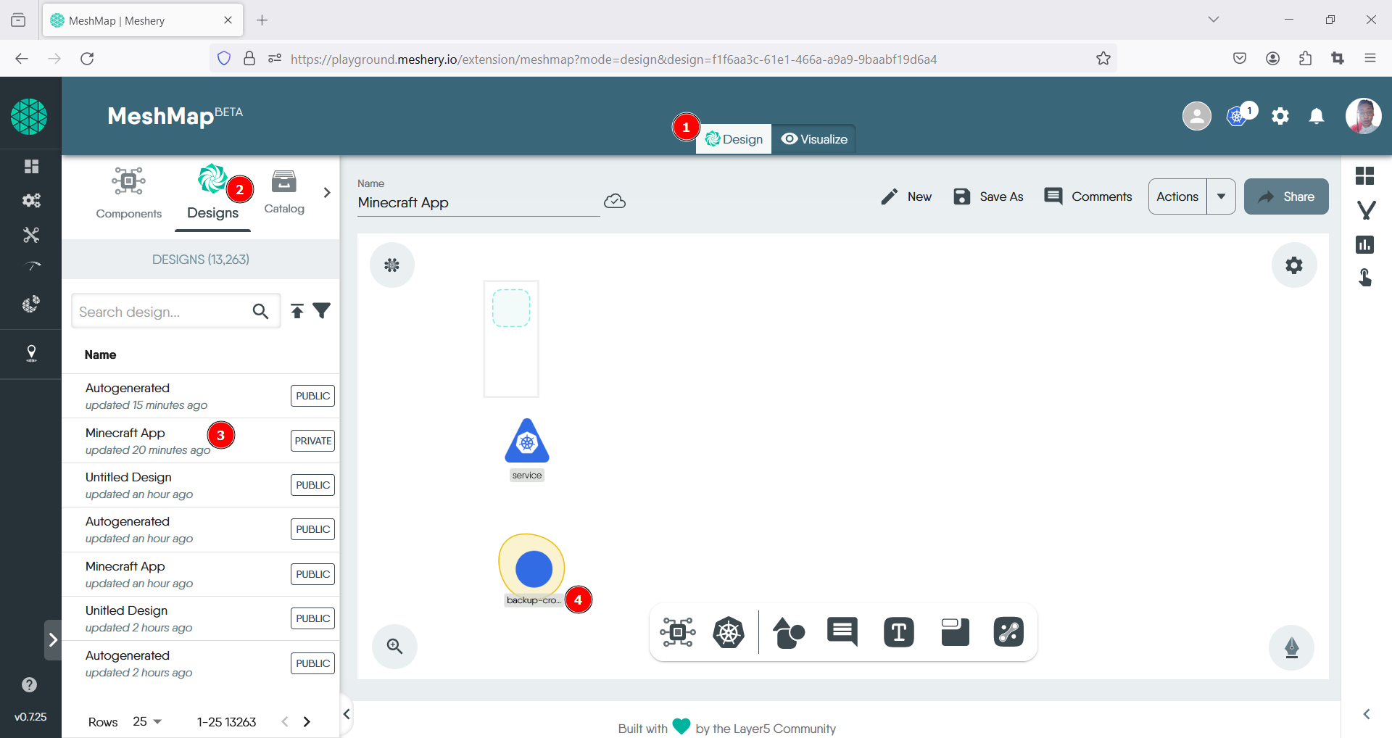Switch to Visualize mode
The image size is (1392, 738).
pos(814,139)
